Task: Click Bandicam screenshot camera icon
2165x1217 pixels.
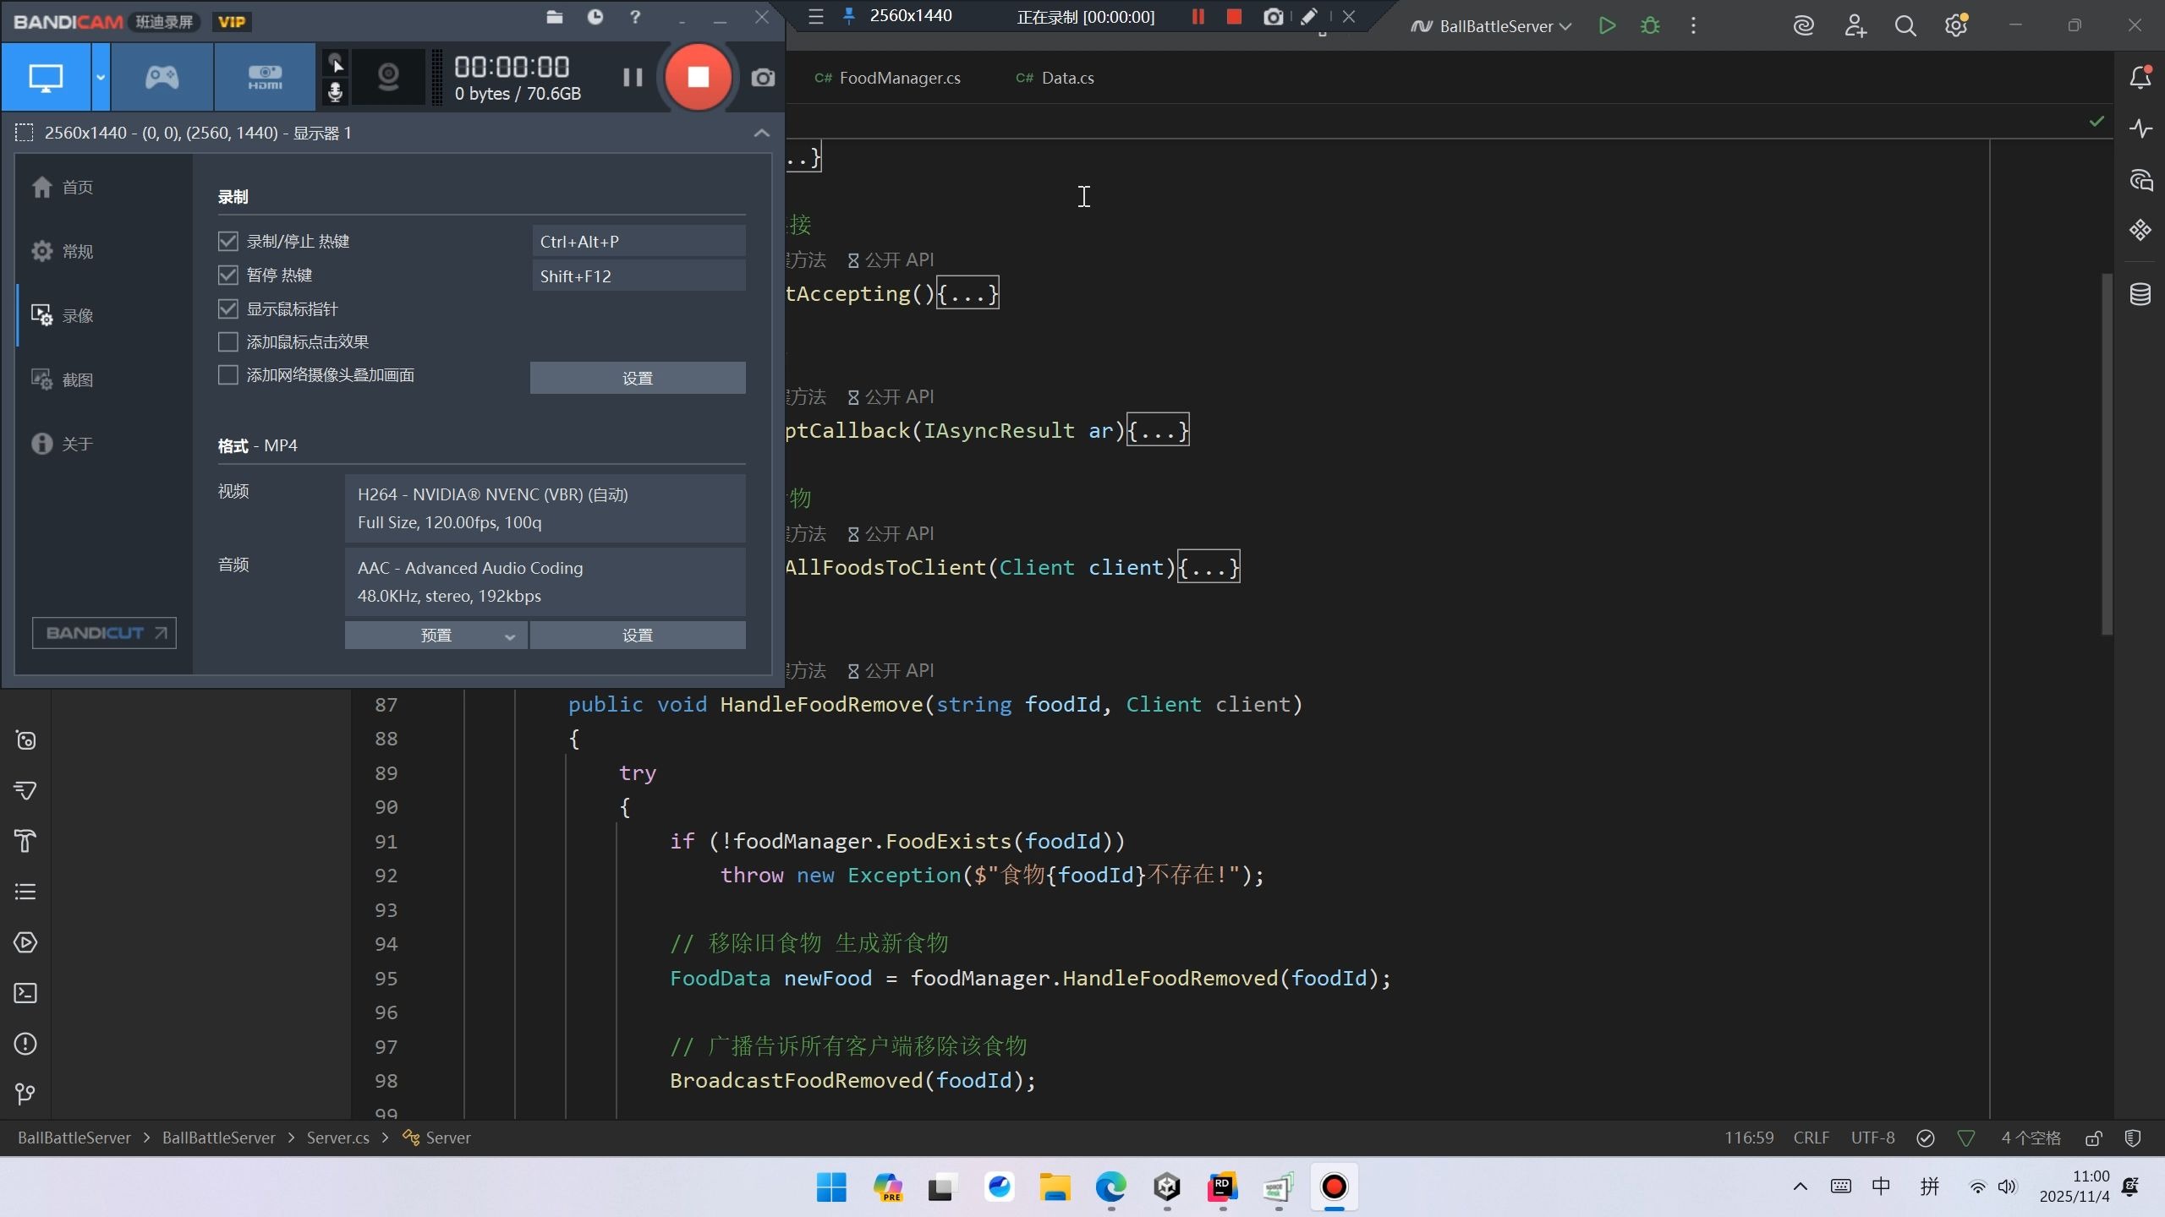Action: (762, 78)
